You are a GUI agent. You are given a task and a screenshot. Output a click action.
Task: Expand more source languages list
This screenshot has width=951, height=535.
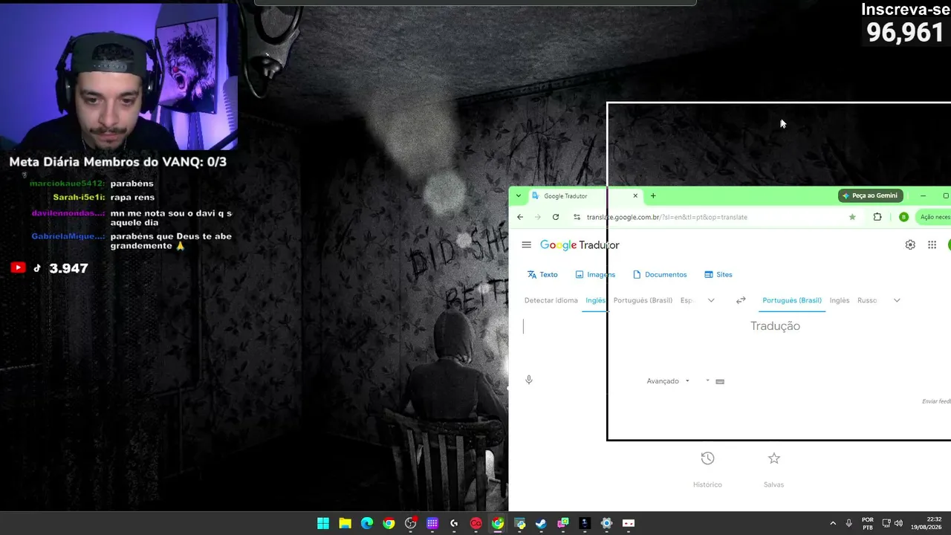coord(711,300)
